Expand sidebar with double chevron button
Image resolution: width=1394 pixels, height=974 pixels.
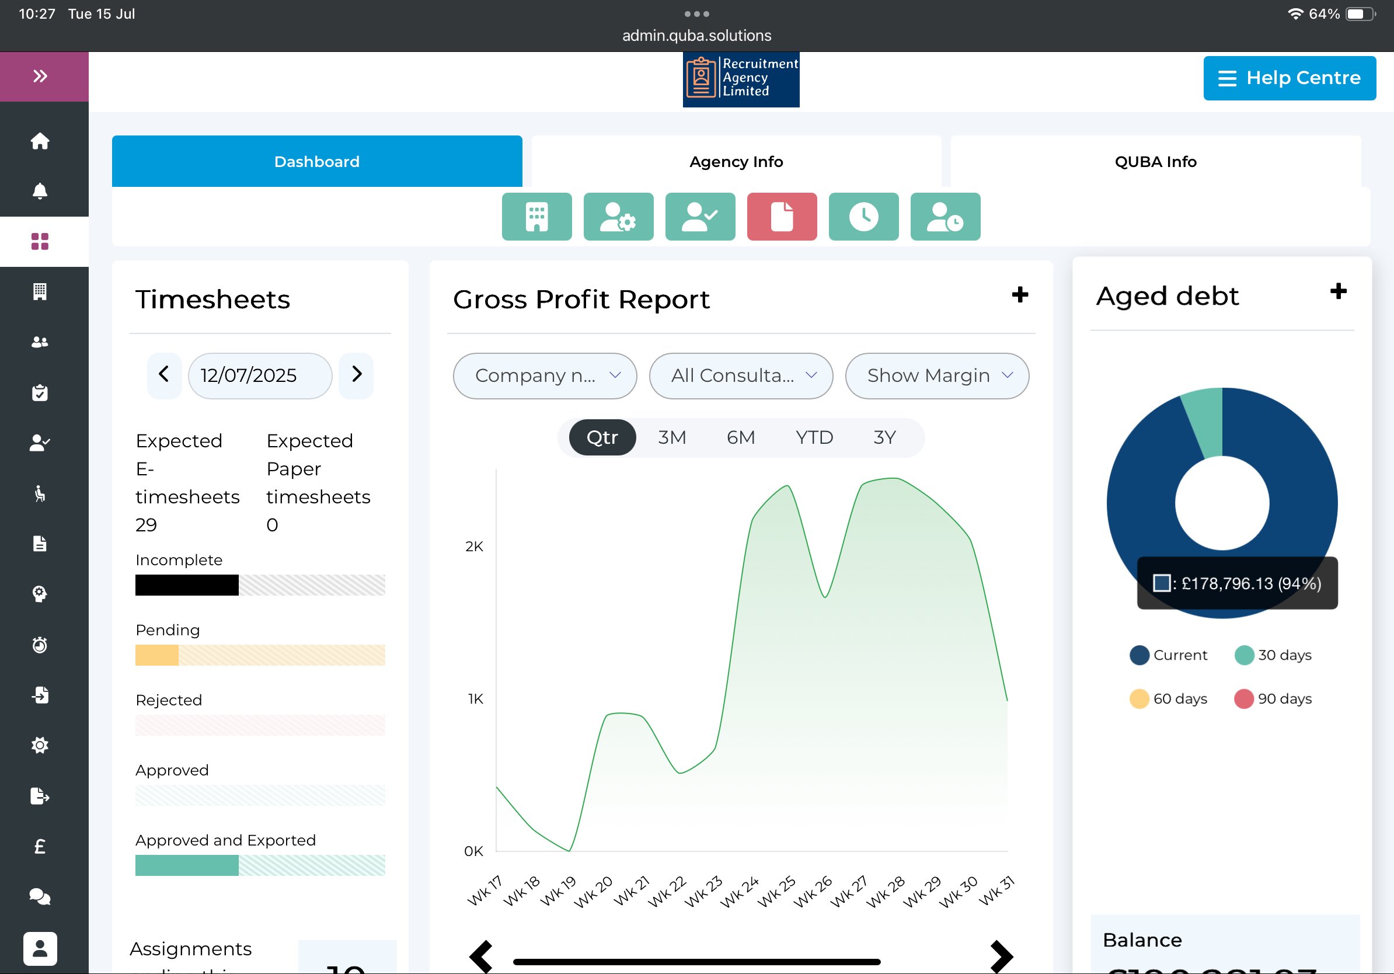[x=40, y=76]
